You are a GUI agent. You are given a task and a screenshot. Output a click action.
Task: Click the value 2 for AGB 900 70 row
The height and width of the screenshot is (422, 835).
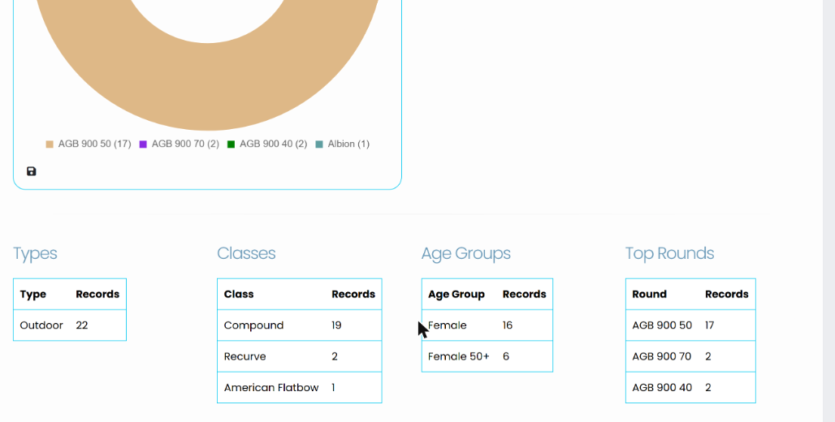[x=708, y=356]
